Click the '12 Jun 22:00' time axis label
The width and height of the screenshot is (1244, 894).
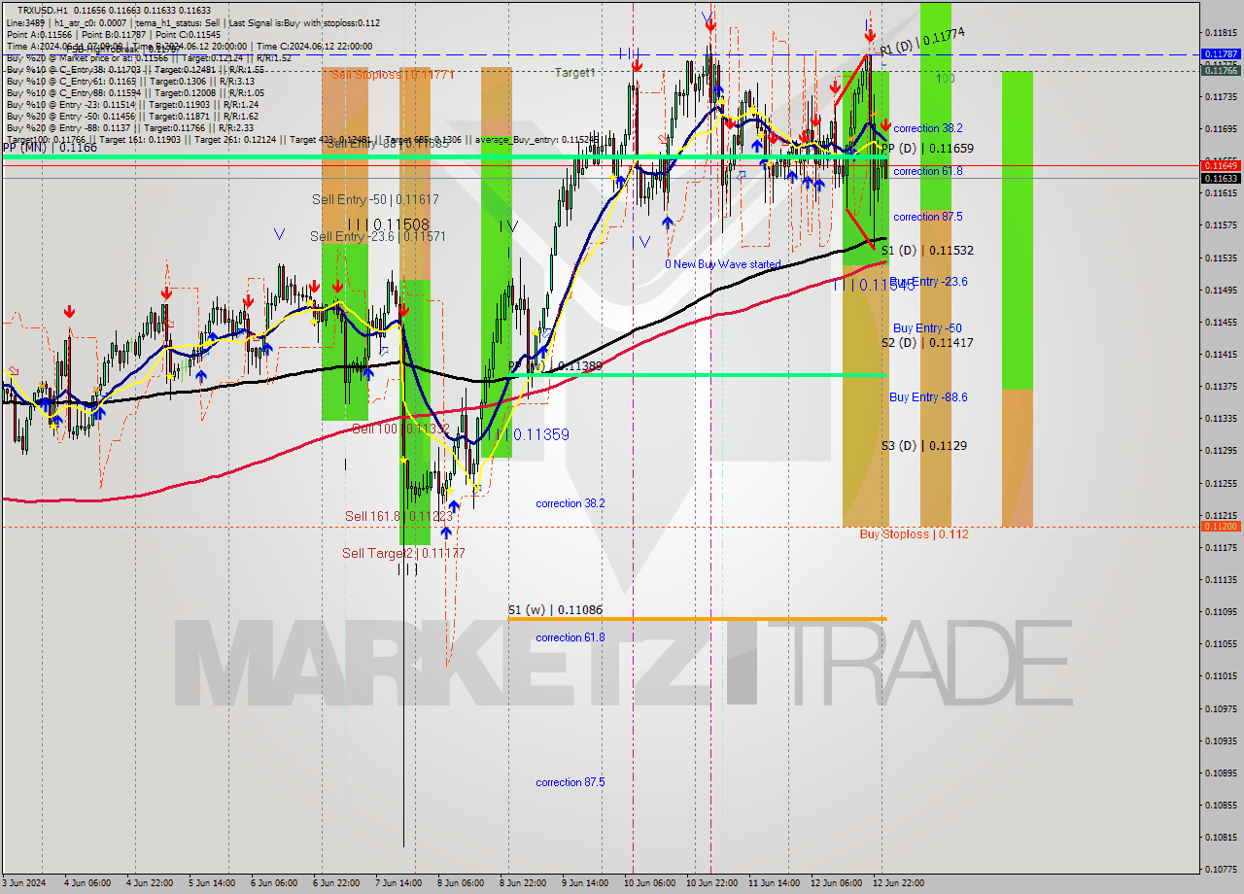[x=899, y=883]
